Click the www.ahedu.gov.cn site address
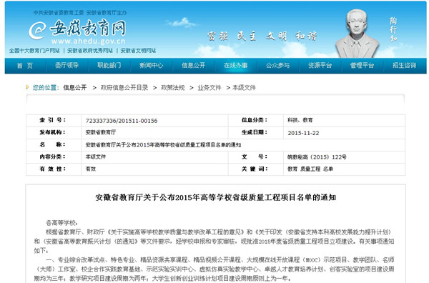 point(88,41)
